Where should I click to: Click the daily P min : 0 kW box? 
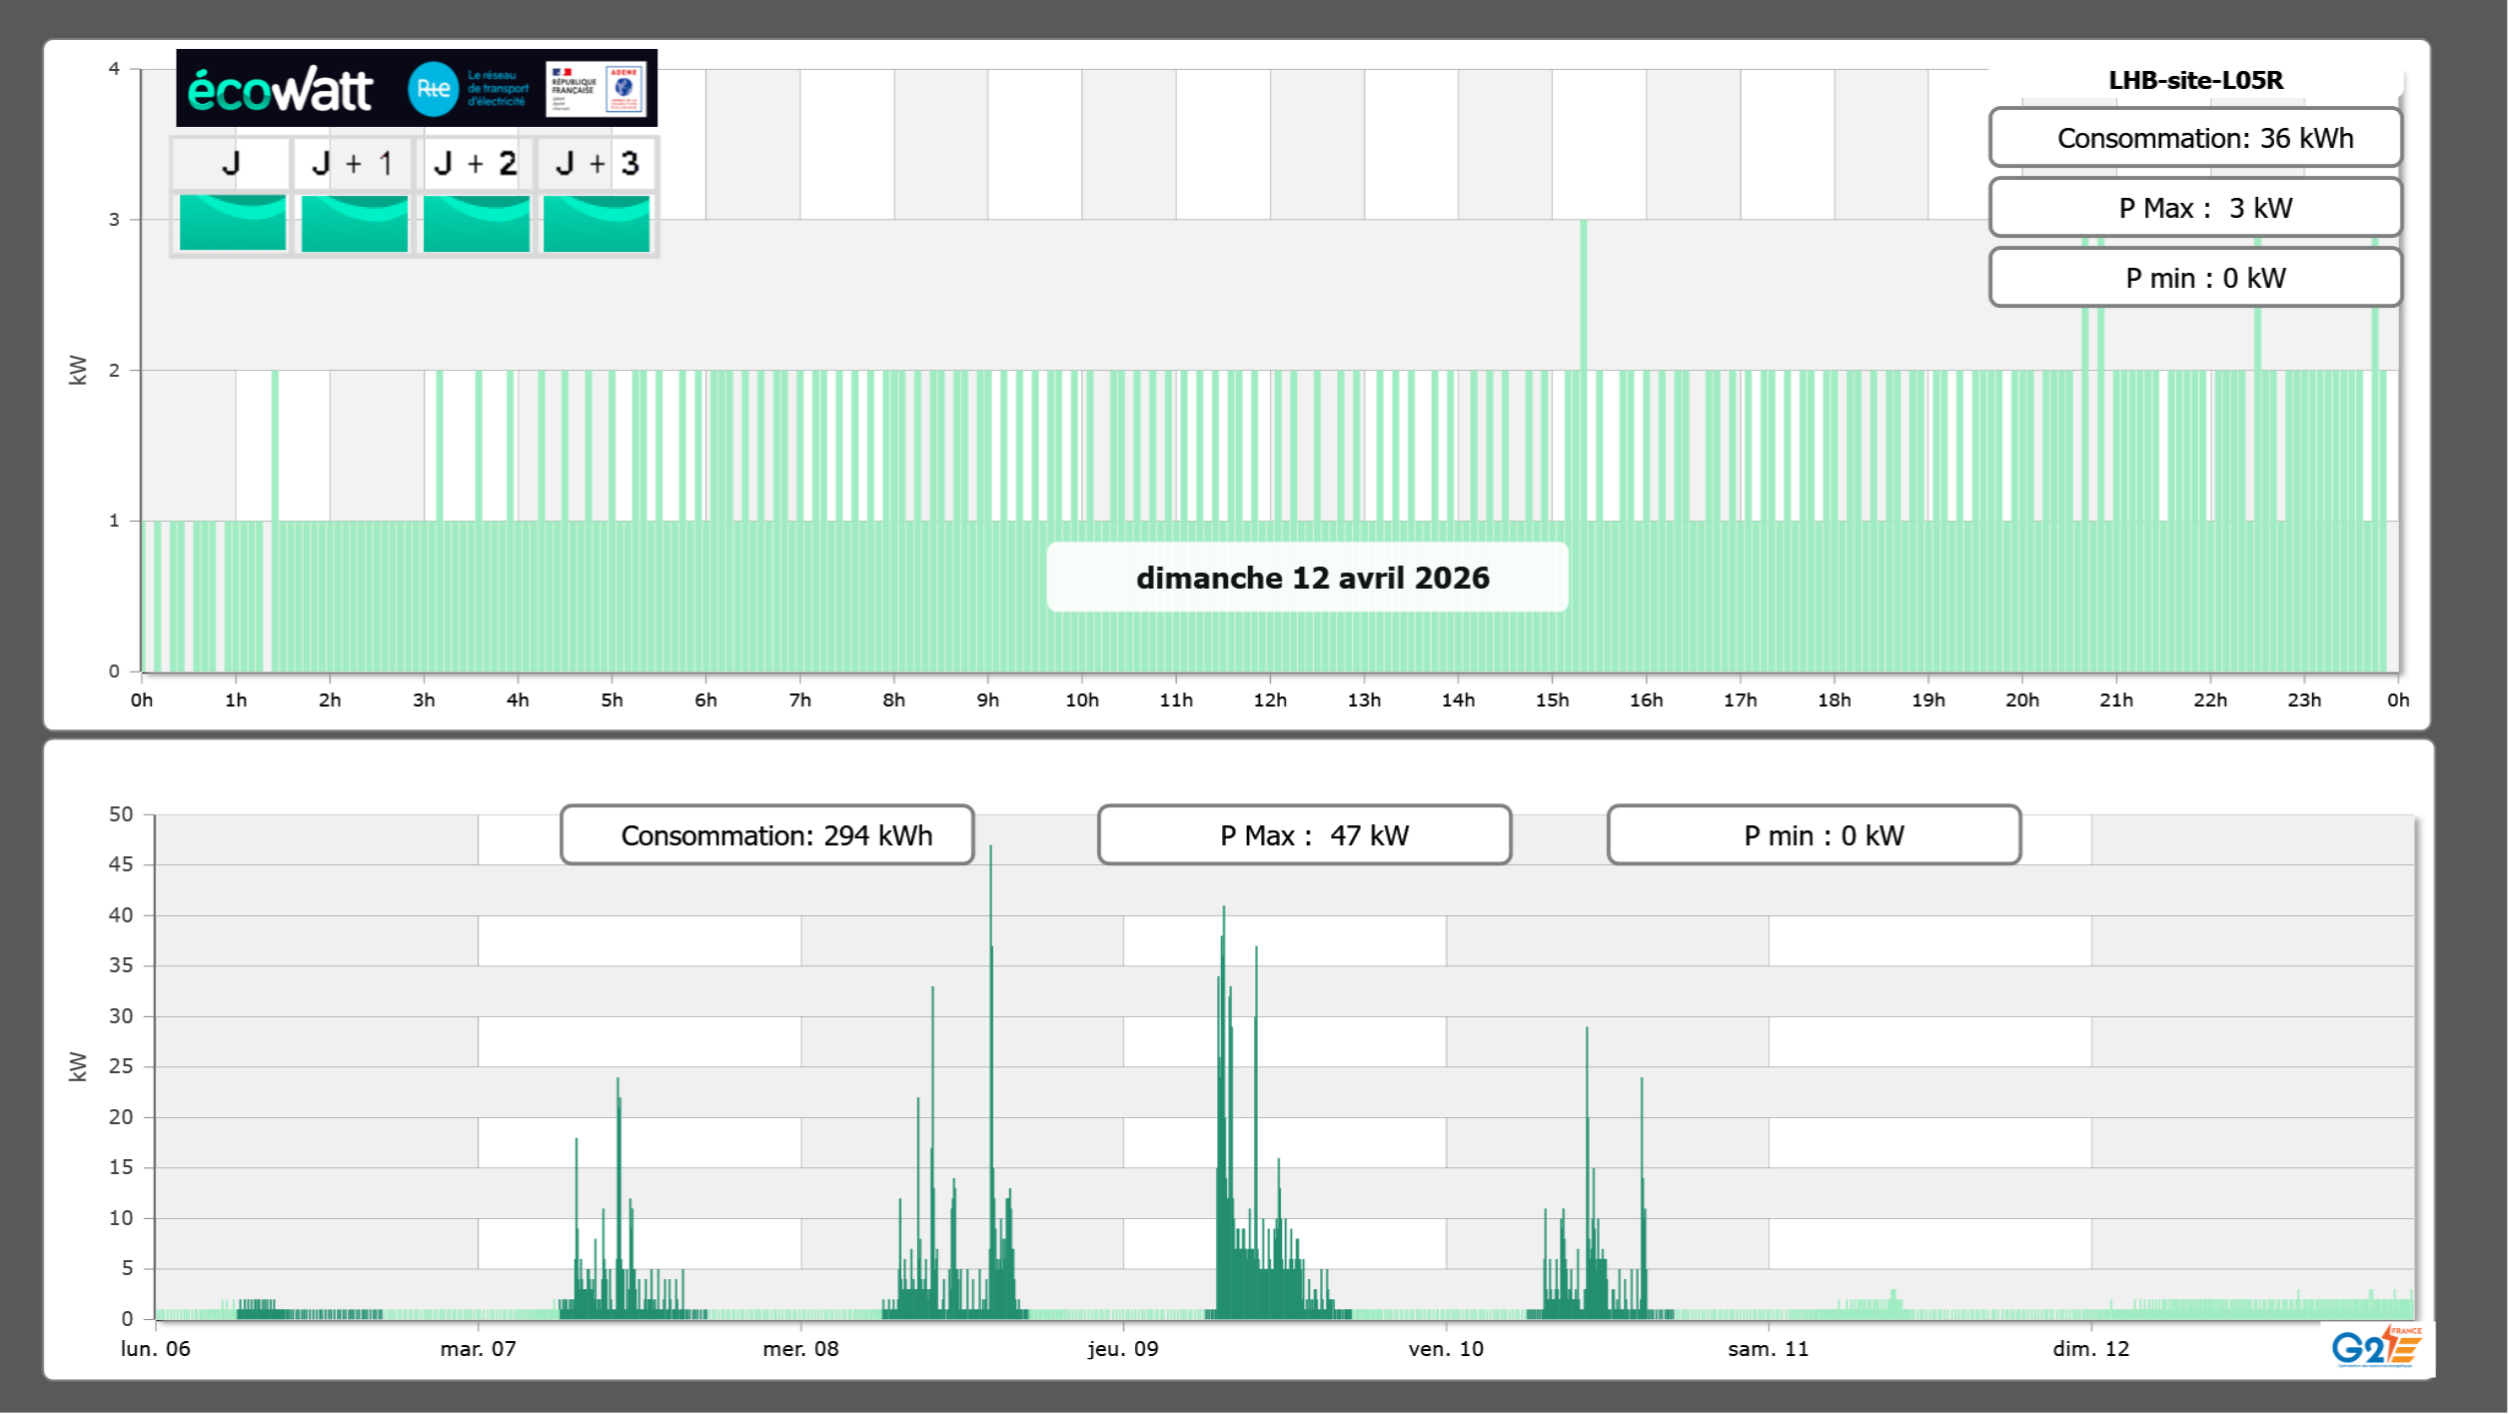[2194, 278]
